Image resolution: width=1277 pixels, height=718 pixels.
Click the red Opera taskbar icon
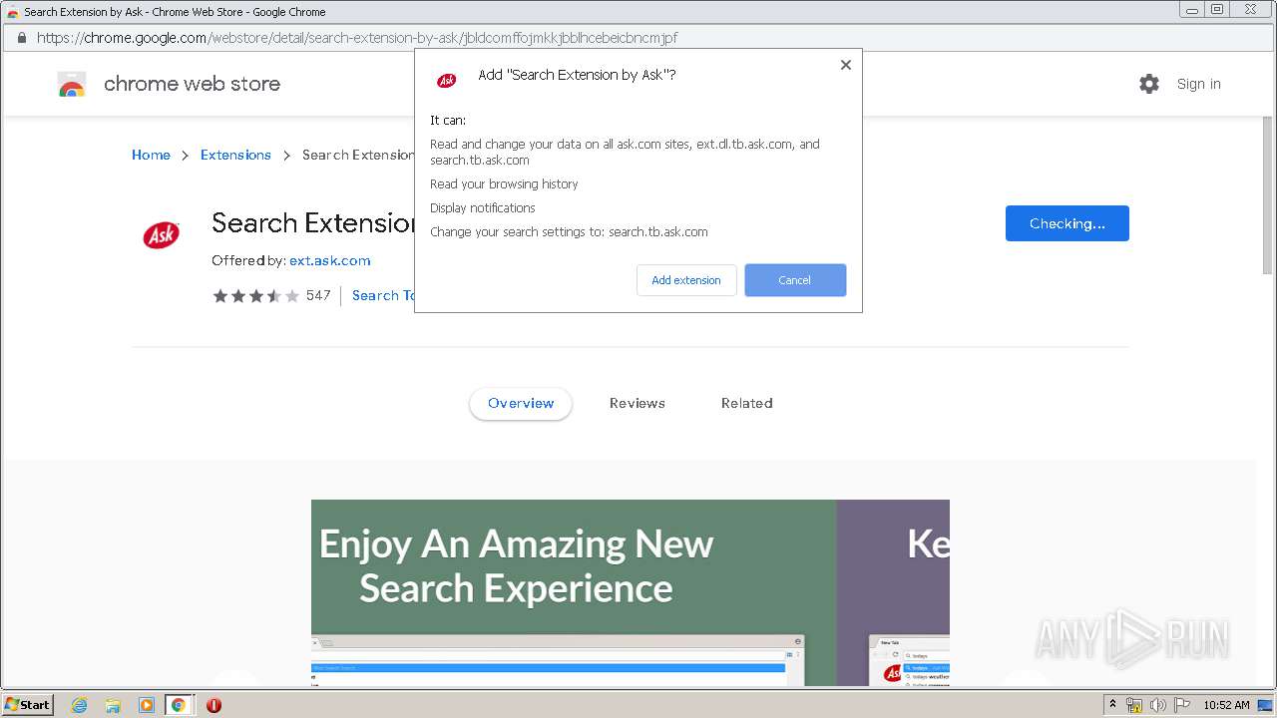[213, 705]
